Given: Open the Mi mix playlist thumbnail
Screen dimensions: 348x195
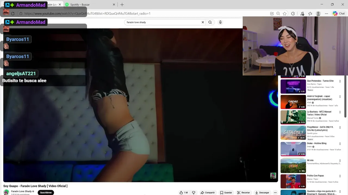Looking at the screenshot, I should [293, 165].
